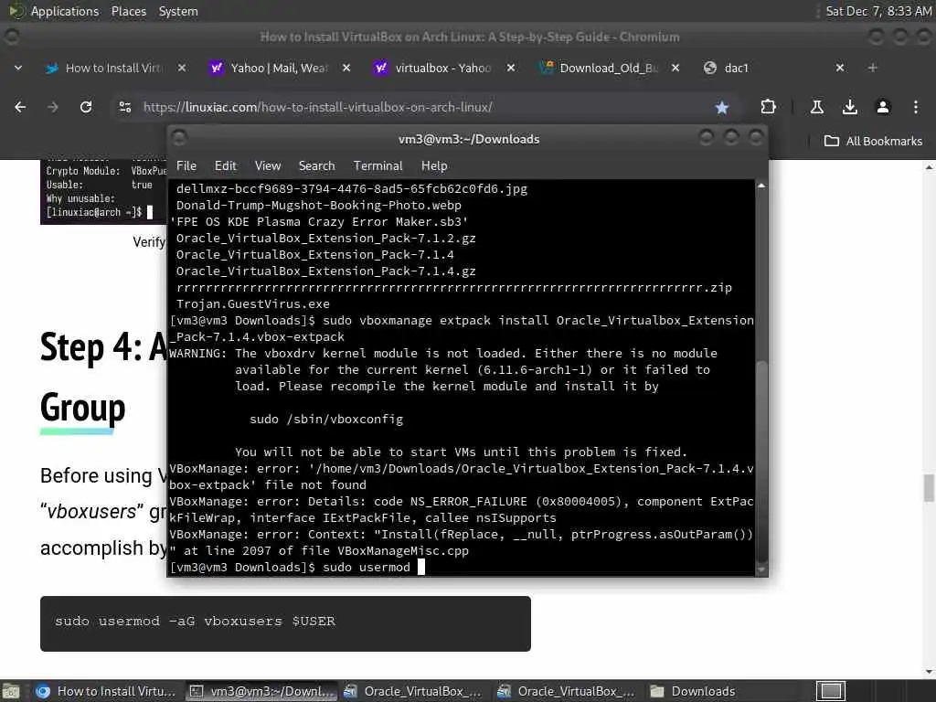This screenshot has width=936, height=702.
Task: Close the 'virtualbox - Yahoo' tab
Action: click(x=511, y=68)
